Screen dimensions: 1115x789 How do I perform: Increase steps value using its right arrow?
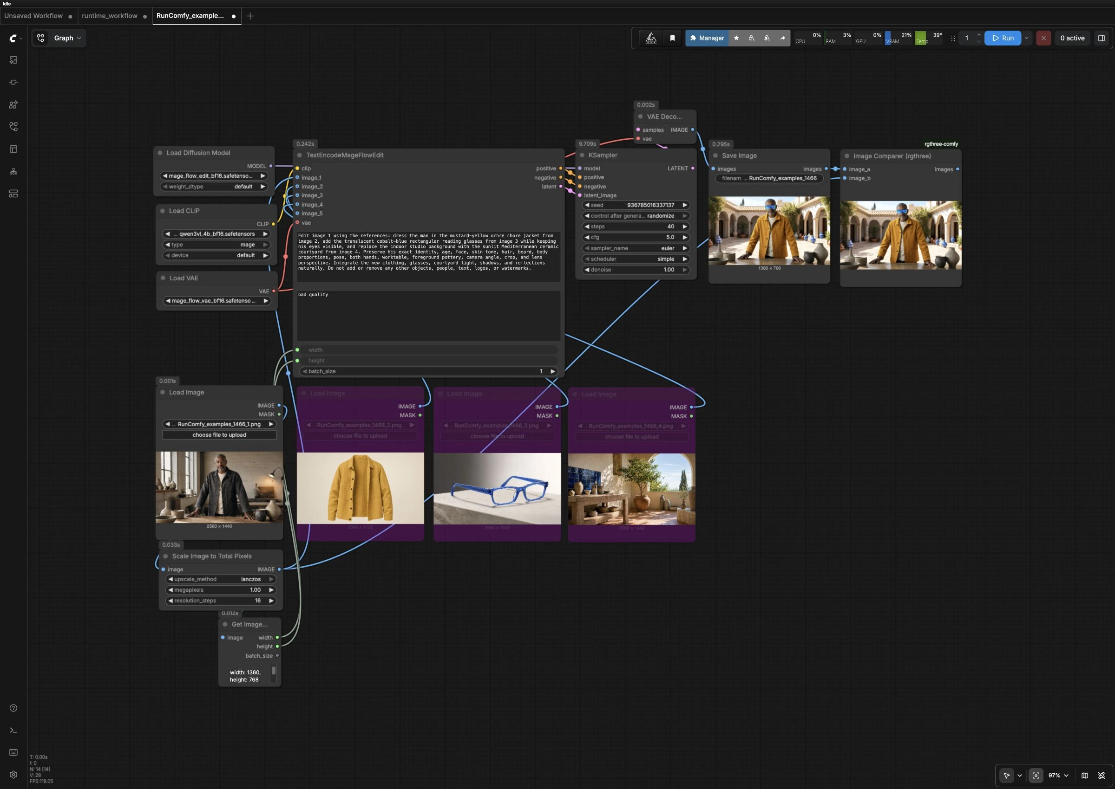click(x=685, y=227)
